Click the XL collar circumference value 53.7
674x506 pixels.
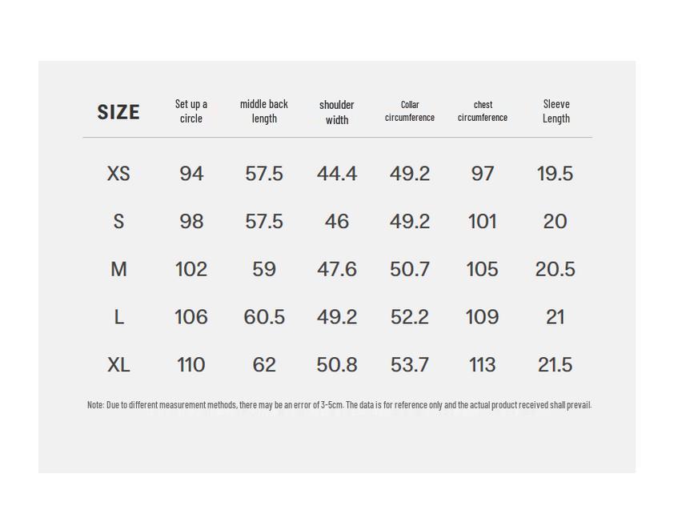[410, 365]
